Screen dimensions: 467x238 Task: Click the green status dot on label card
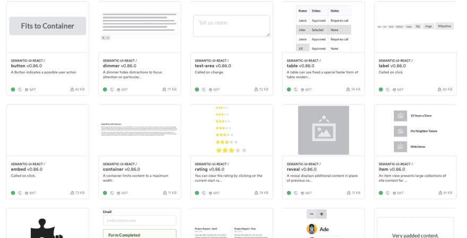point(380,89)
